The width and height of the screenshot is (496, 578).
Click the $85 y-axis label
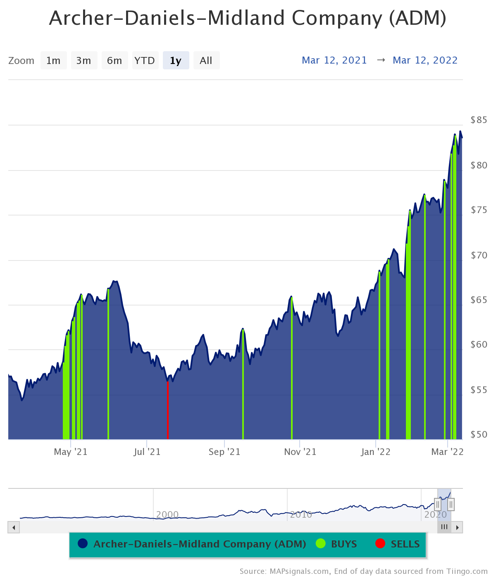click(x=479, y=120)
